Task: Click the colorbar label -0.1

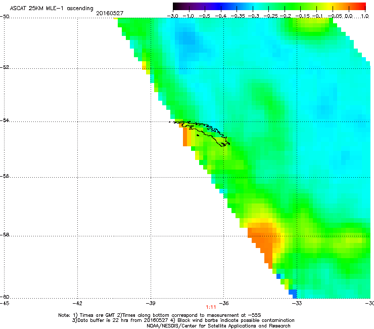Action: coord(317,16)
